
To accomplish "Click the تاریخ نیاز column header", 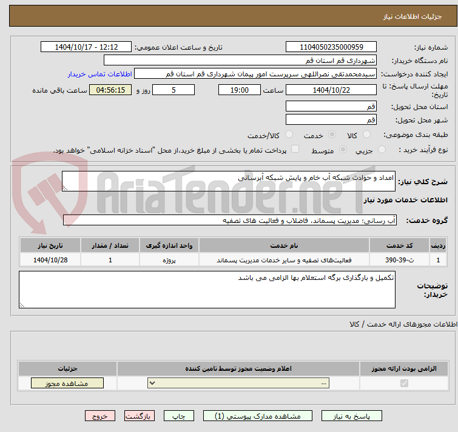I will [x=50, y=245].
